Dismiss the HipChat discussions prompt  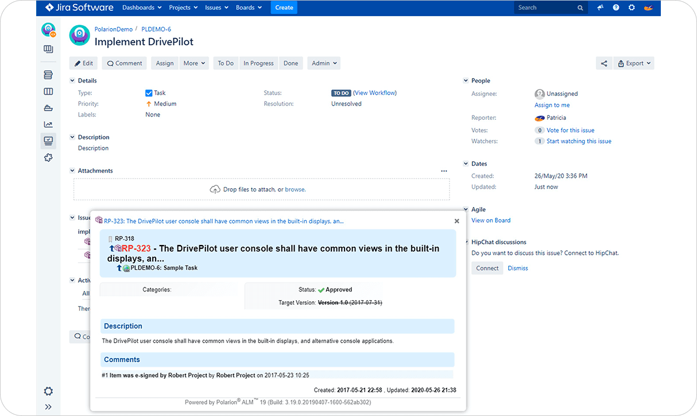coord(518,268)
